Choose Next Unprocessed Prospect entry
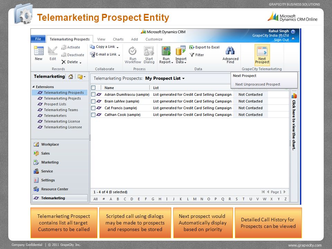This screenshot has height=249, width=332. (258, 84)
